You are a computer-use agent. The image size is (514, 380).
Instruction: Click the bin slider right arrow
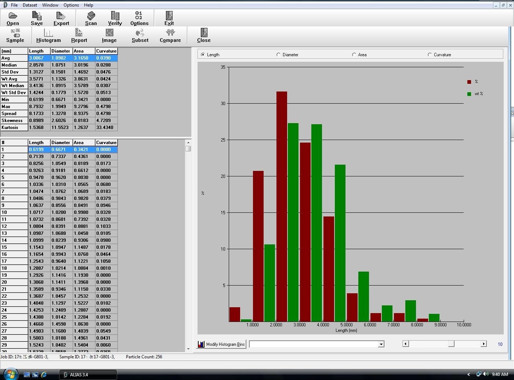click(484, 344)
